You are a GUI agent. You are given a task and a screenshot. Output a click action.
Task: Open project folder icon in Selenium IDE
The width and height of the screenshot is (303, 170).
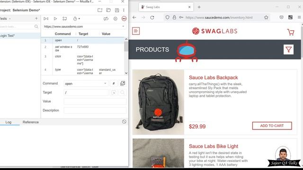pos(108,10)
